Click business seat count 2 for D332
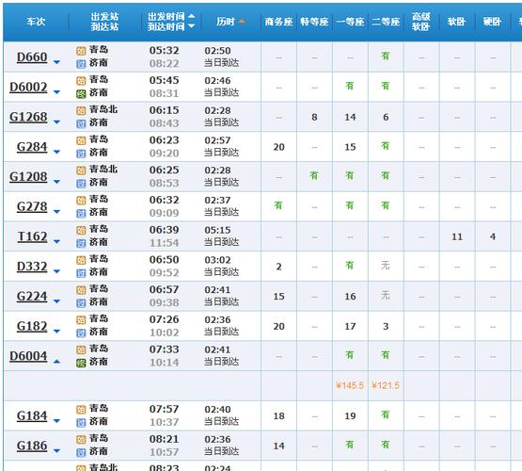522x471 pixels. point(278,267)
